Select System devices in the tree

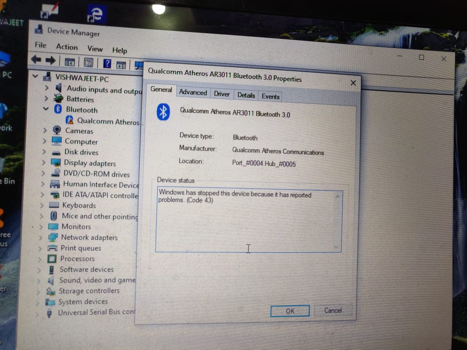pos(83,301)
